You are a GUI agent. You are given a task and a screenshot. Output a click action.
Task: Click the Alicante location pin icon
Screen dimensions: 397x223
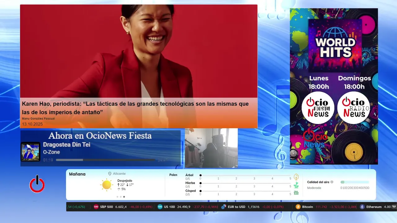tap(110, 174)
